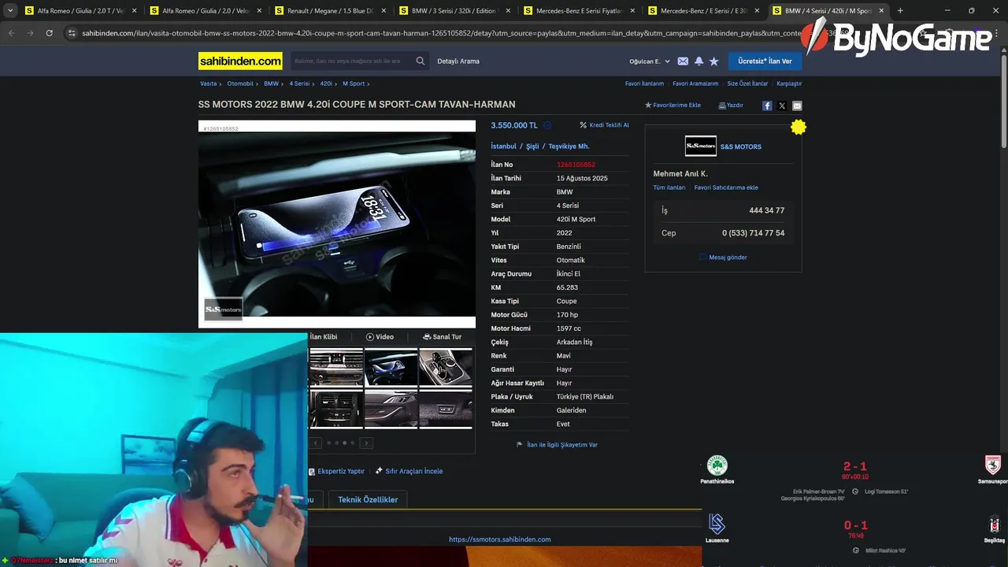Click the sahibinden.com logo
The width and height of the screenshot is (1008, 567).
[240, 61]
